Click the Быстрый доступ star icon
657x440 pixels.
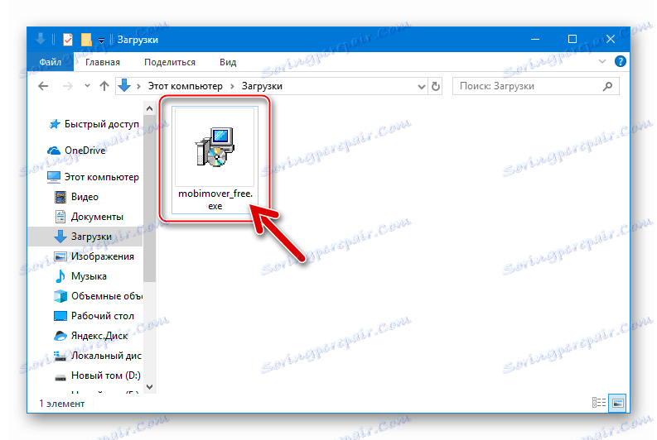point(55,124)
